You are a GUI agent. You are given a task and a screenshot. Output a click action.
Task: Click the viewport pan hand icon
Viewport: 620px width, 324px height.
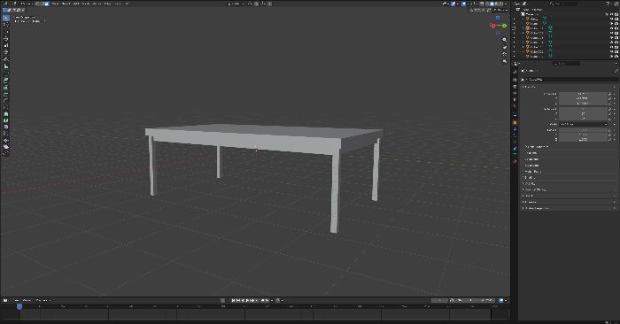coord(505,47)
